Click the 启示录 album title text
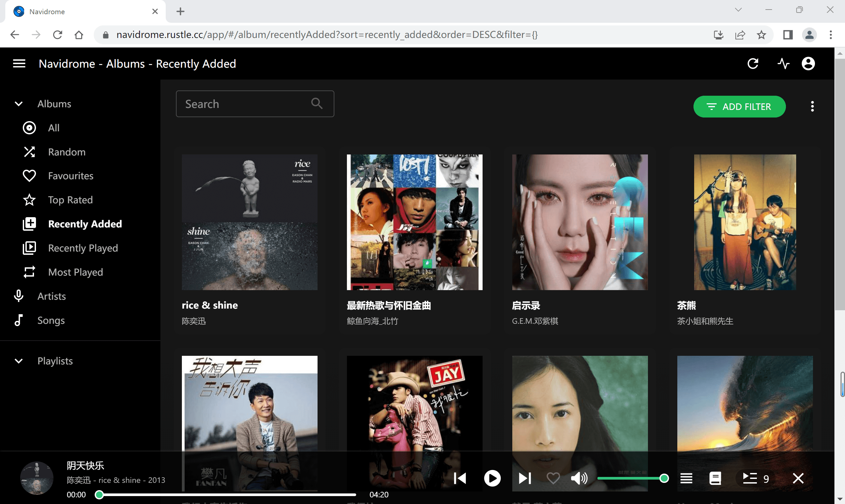The image size is (845, 504). (x=526, y=305)
